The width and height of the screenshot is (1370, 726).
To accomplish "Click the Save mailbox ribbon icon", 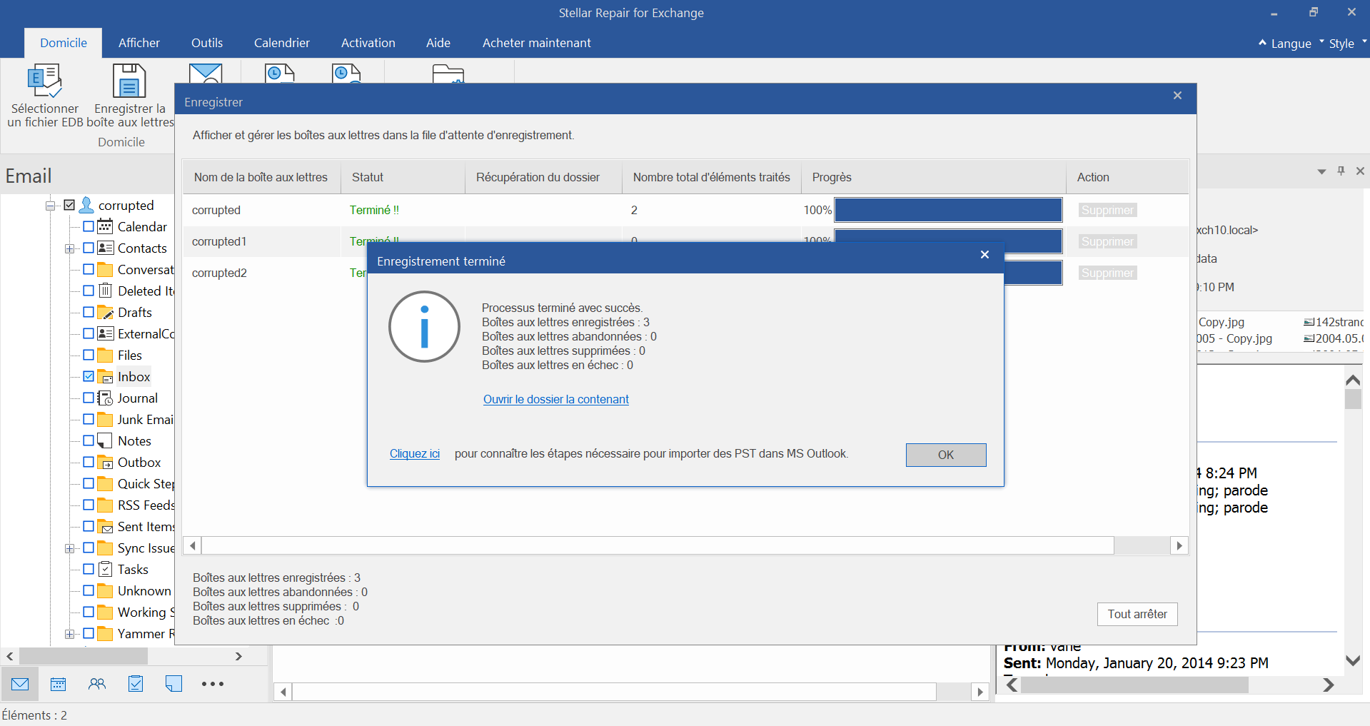I will pyautogui.click(x=129, y=81).
